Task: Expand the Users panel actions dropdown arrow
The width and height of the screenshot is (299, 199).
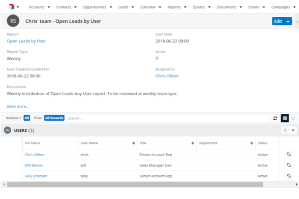Action: point(293,130)
